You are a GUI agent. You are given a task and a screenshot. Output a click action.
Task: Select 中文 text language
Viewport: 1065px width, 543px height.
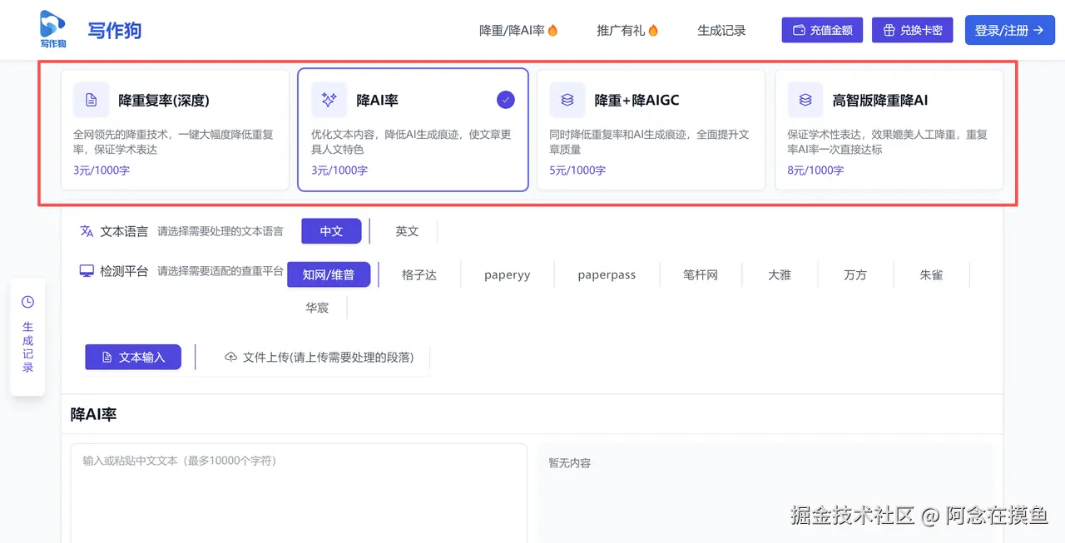(331, 231)
